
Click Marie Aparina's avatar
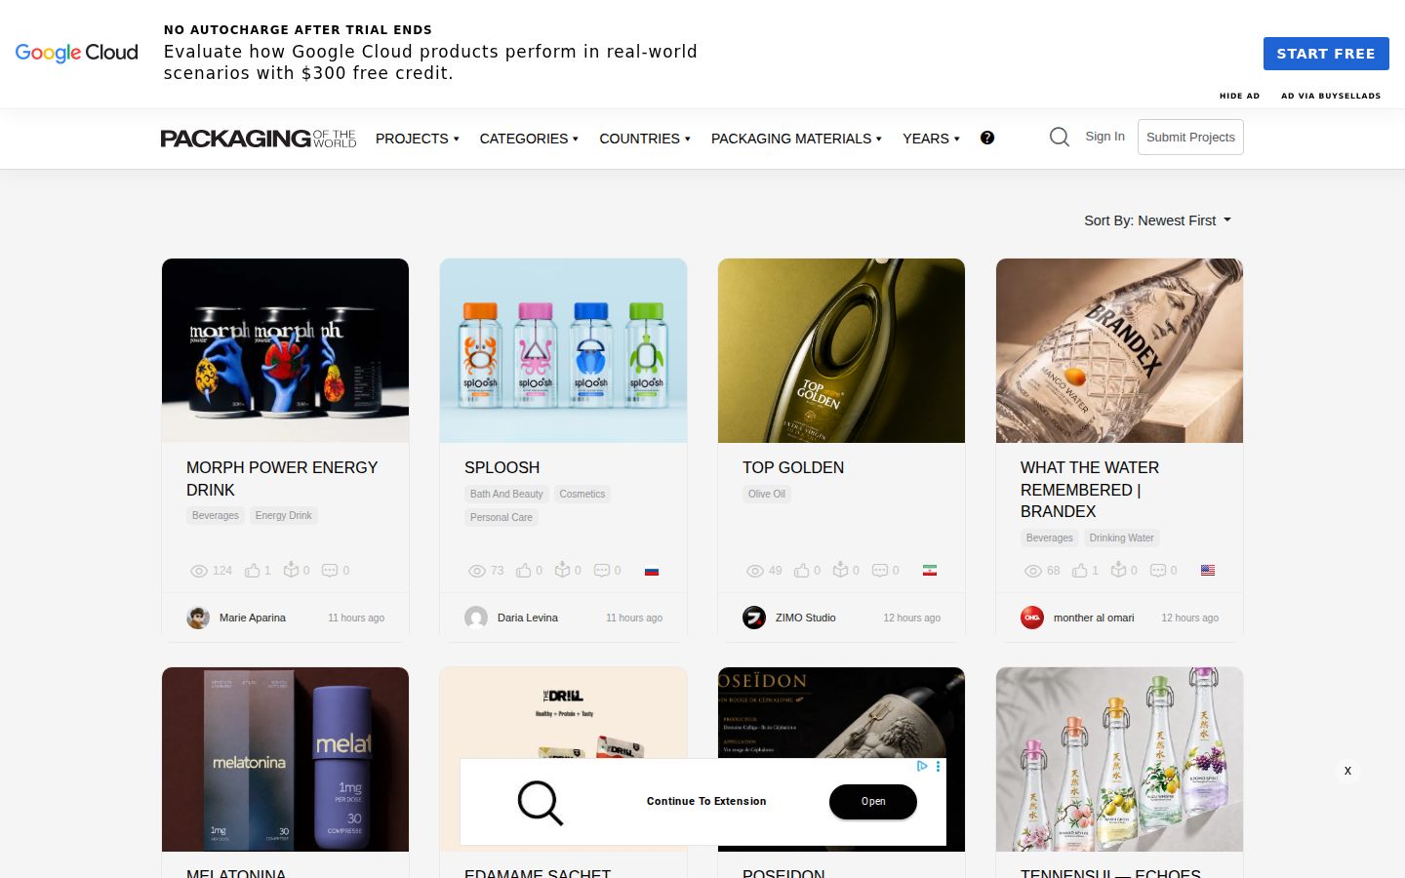pyautogui.click(x=198, y=618)
